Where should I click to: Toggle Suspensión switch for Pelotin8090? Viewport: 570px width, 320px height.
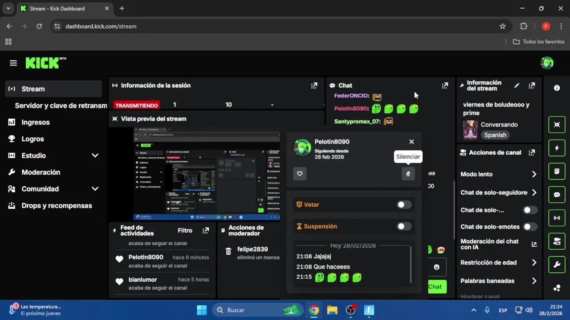point(404,226)
